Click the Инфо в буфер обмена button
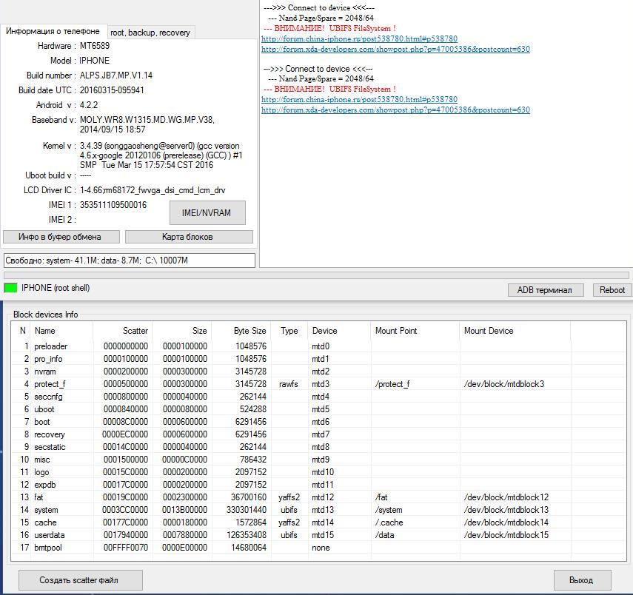This screenshot has height=595, width=633. [60, 237]
